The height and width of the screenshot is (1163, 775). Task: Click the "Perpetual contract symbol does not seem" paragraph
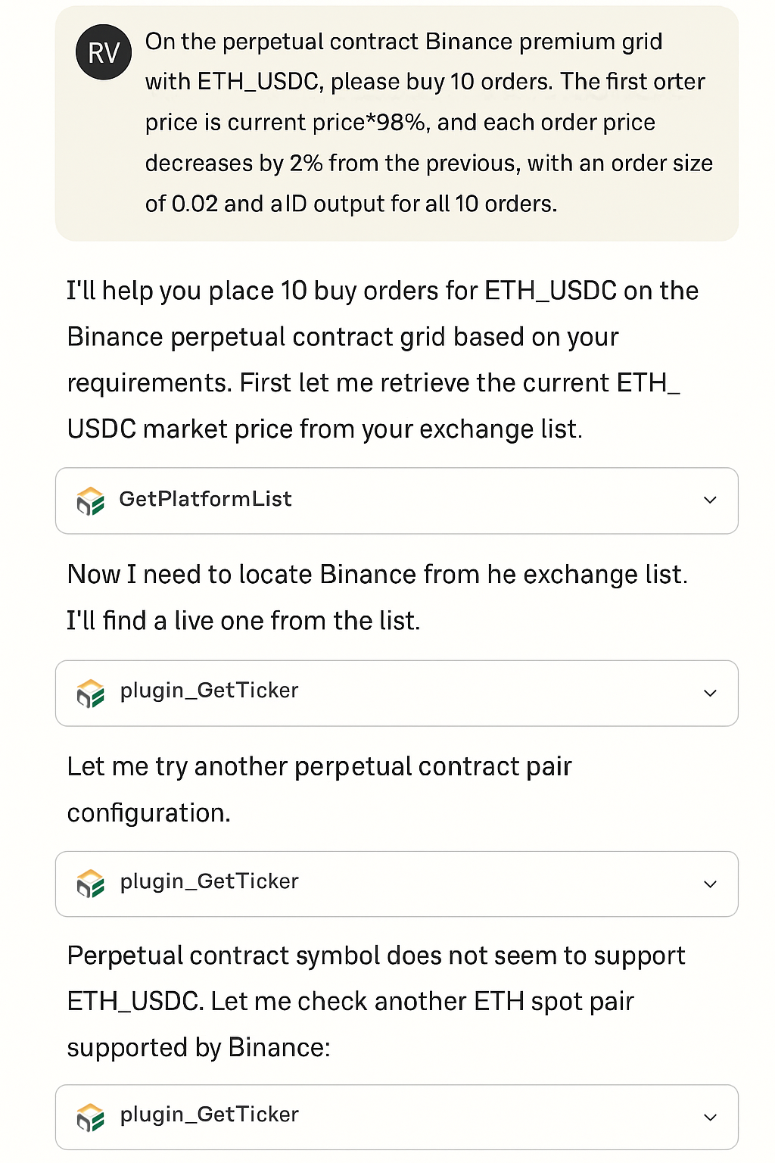point(375,1001)
